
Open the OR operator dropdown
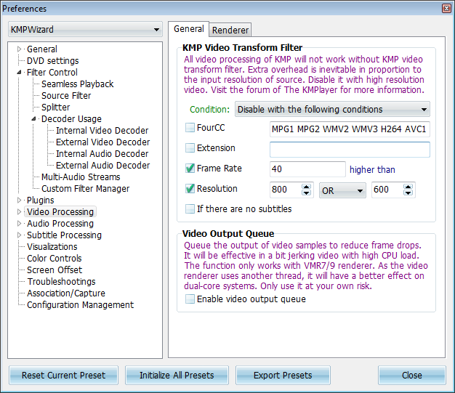(x=342, y=190)
